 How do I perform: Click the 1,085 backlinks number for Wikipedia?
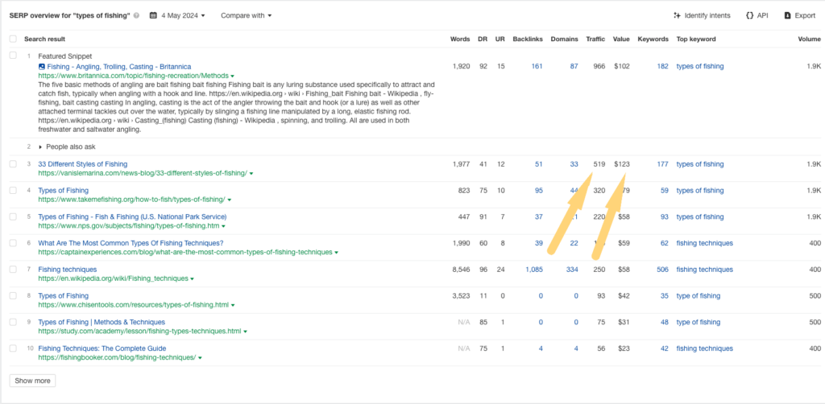pos(532,270)
